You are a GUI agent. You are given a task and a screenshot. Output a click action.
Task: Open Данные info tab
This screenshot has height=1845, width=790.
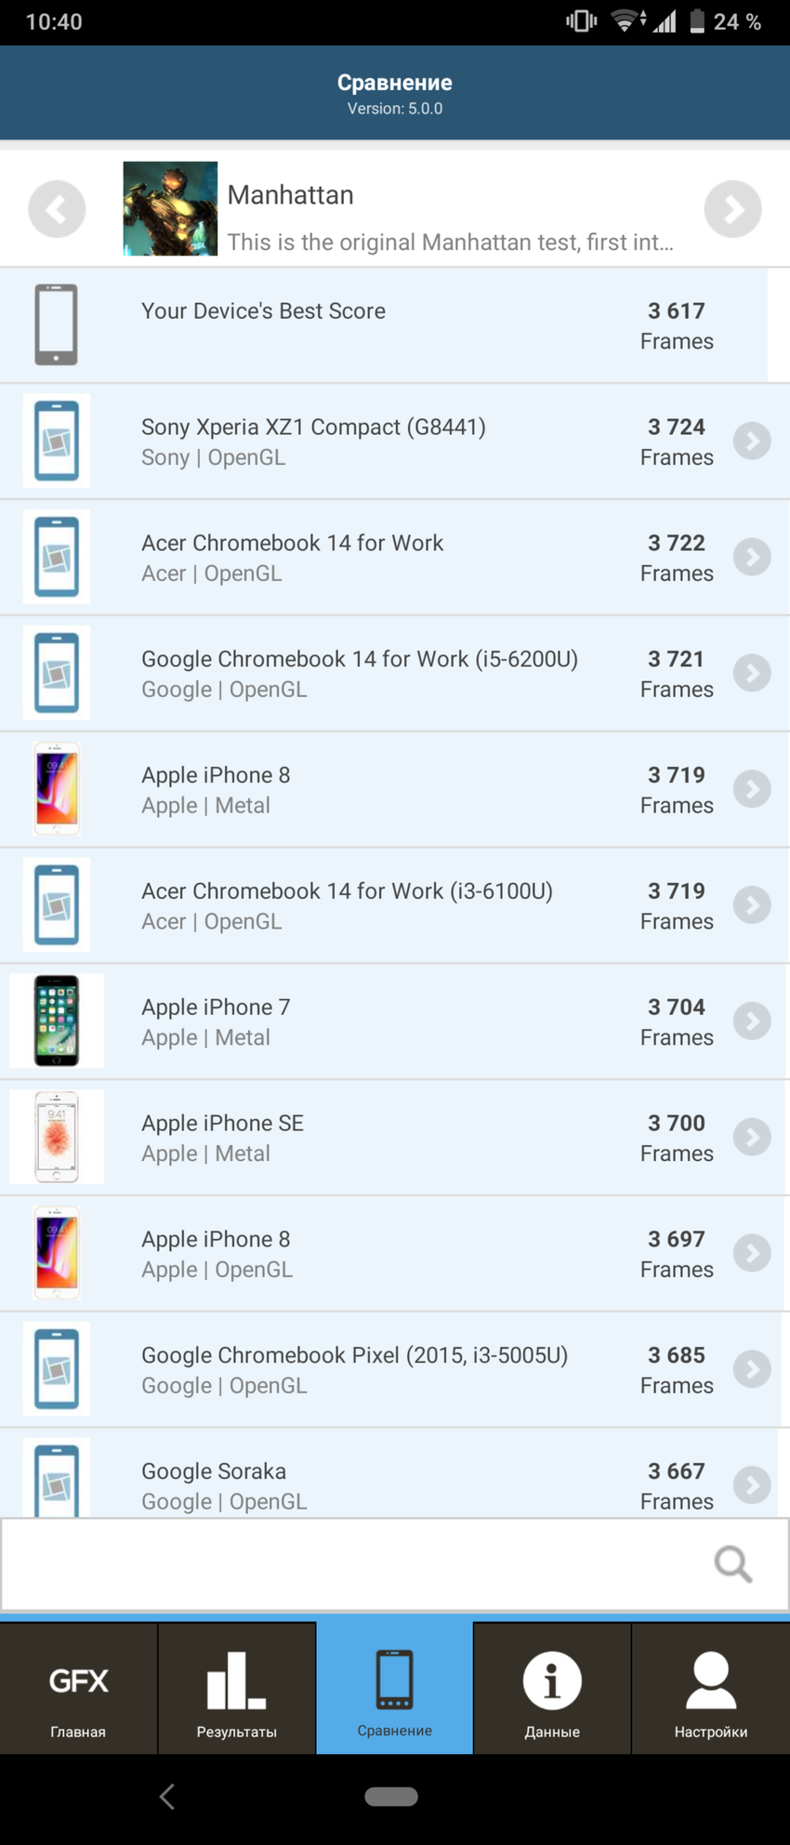552,1689
